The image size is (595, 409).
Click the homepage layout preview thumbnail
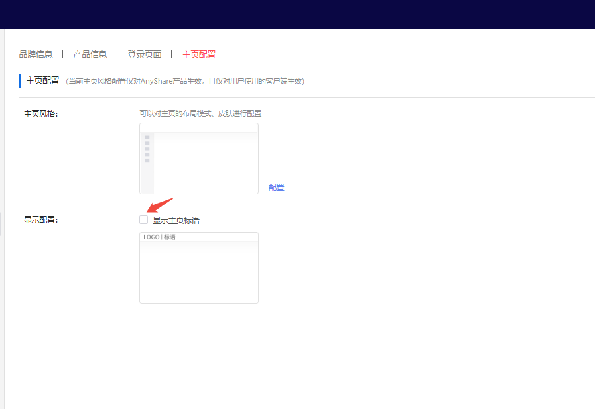pos(199,159)
